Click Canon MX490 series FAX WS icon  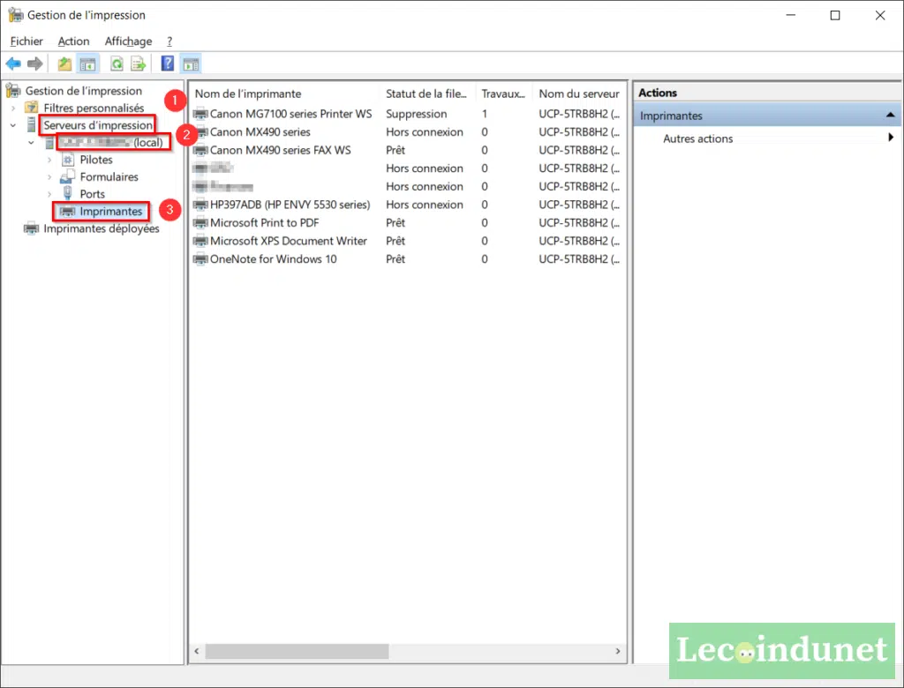point(200,151)
